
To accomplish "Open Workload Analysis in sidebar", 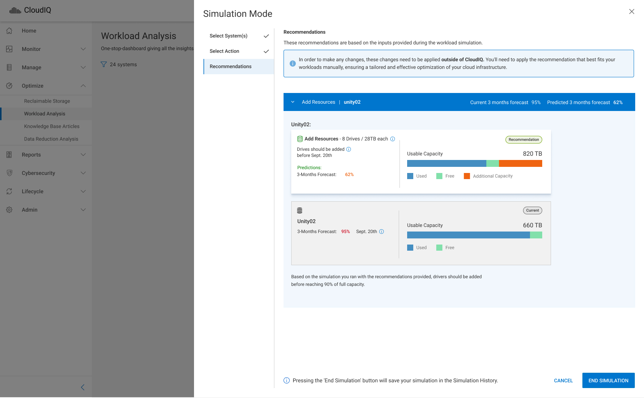I will (45, 114).
